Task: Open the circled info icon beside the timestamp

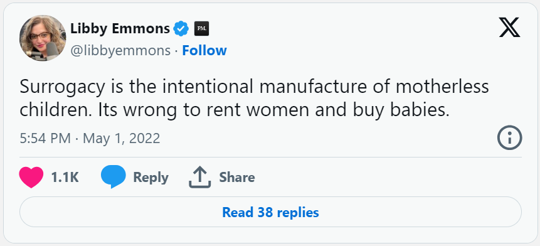Action: tap(510, 137)
